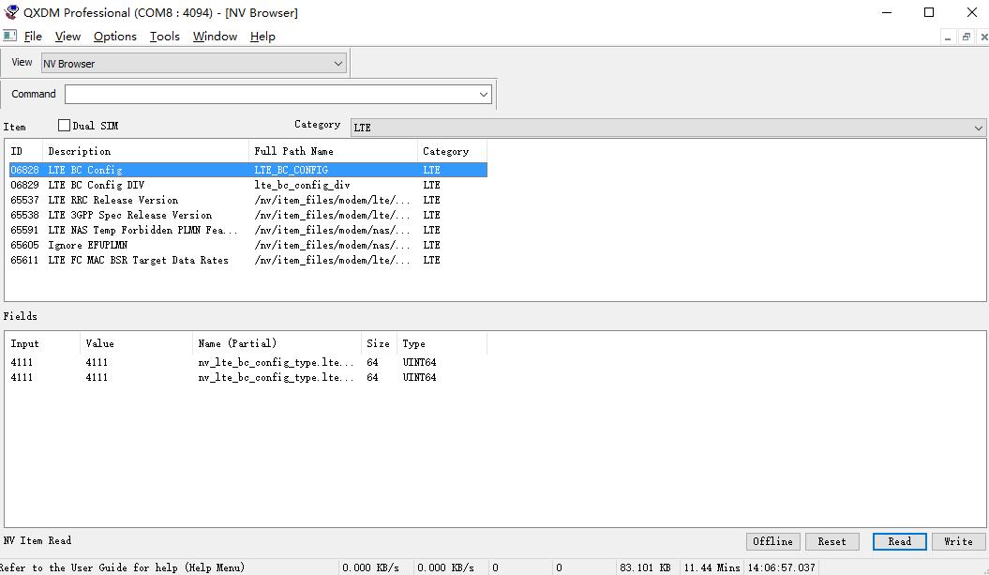
Task: Click the first field row UINT64 type cell
Action: coord(419,362)
